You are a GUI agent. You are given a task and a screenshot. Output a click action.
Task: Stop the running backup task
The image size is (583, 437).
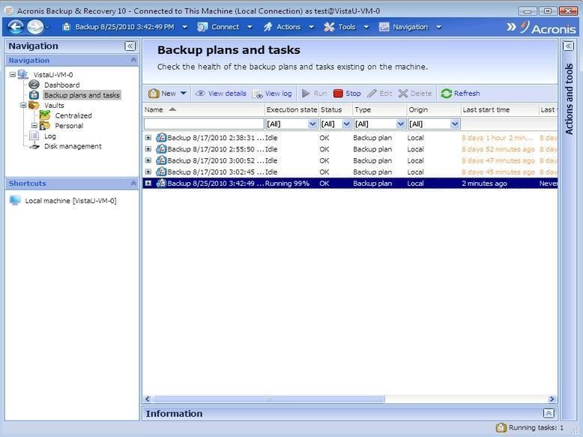coord(347,94)
